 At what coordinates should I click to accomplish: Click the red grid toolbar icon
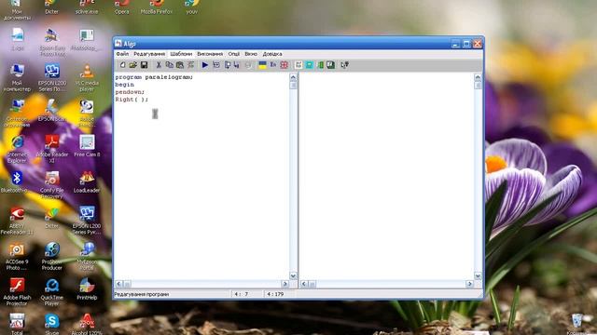[x=284, y=65]
